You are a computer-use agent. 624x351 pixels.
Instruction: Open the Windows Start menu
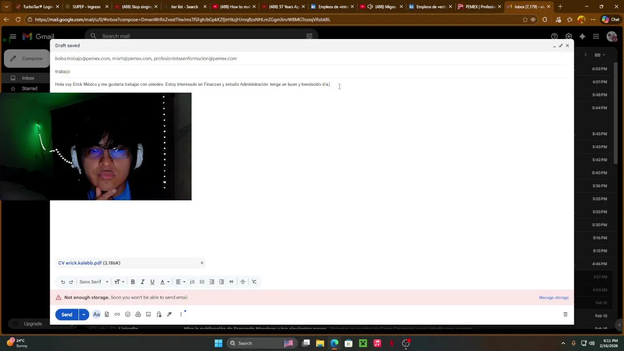click(218, 343)
